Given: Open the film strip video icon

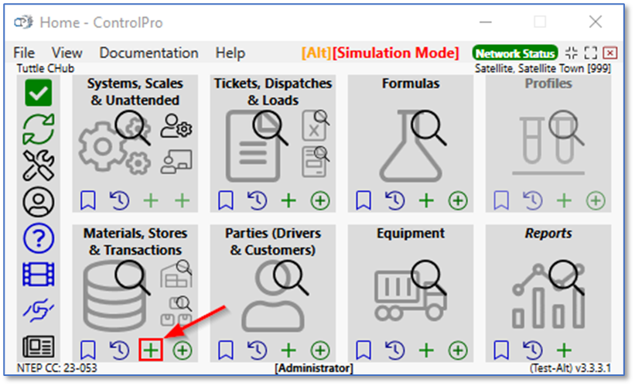Looking at the screenshot, I should 38,275.
